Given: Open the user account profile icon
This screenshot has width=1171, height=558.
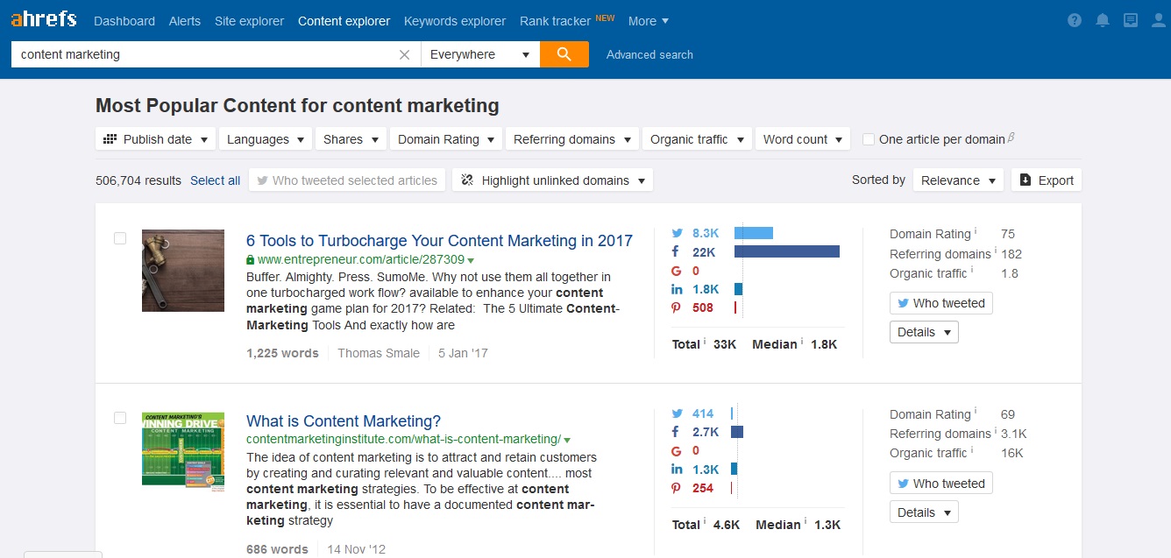Looking at the screenshot, I should [x=1157, y=20].
